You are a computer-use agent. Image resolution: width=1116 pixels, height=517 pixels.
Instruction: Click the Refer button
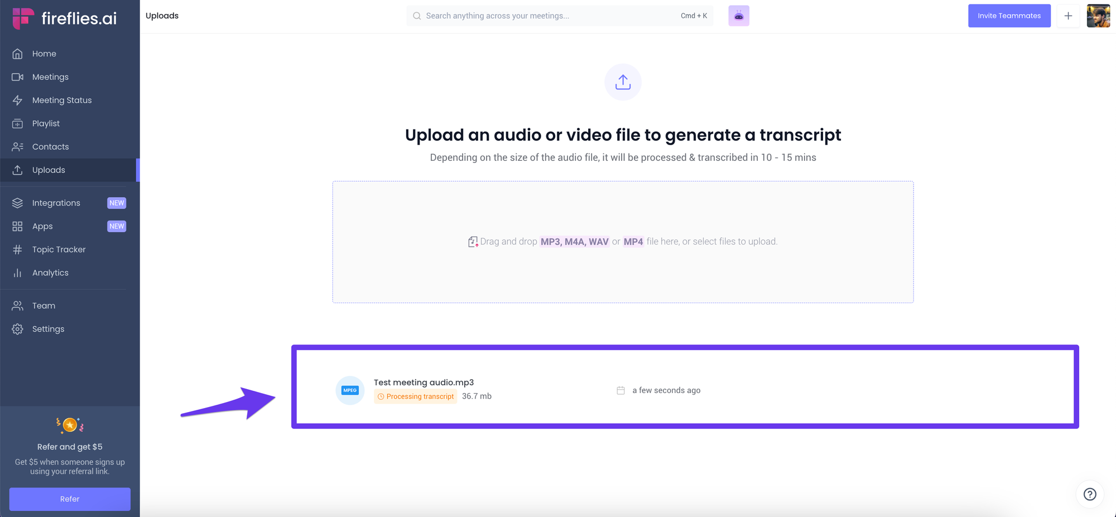(69, 499)
